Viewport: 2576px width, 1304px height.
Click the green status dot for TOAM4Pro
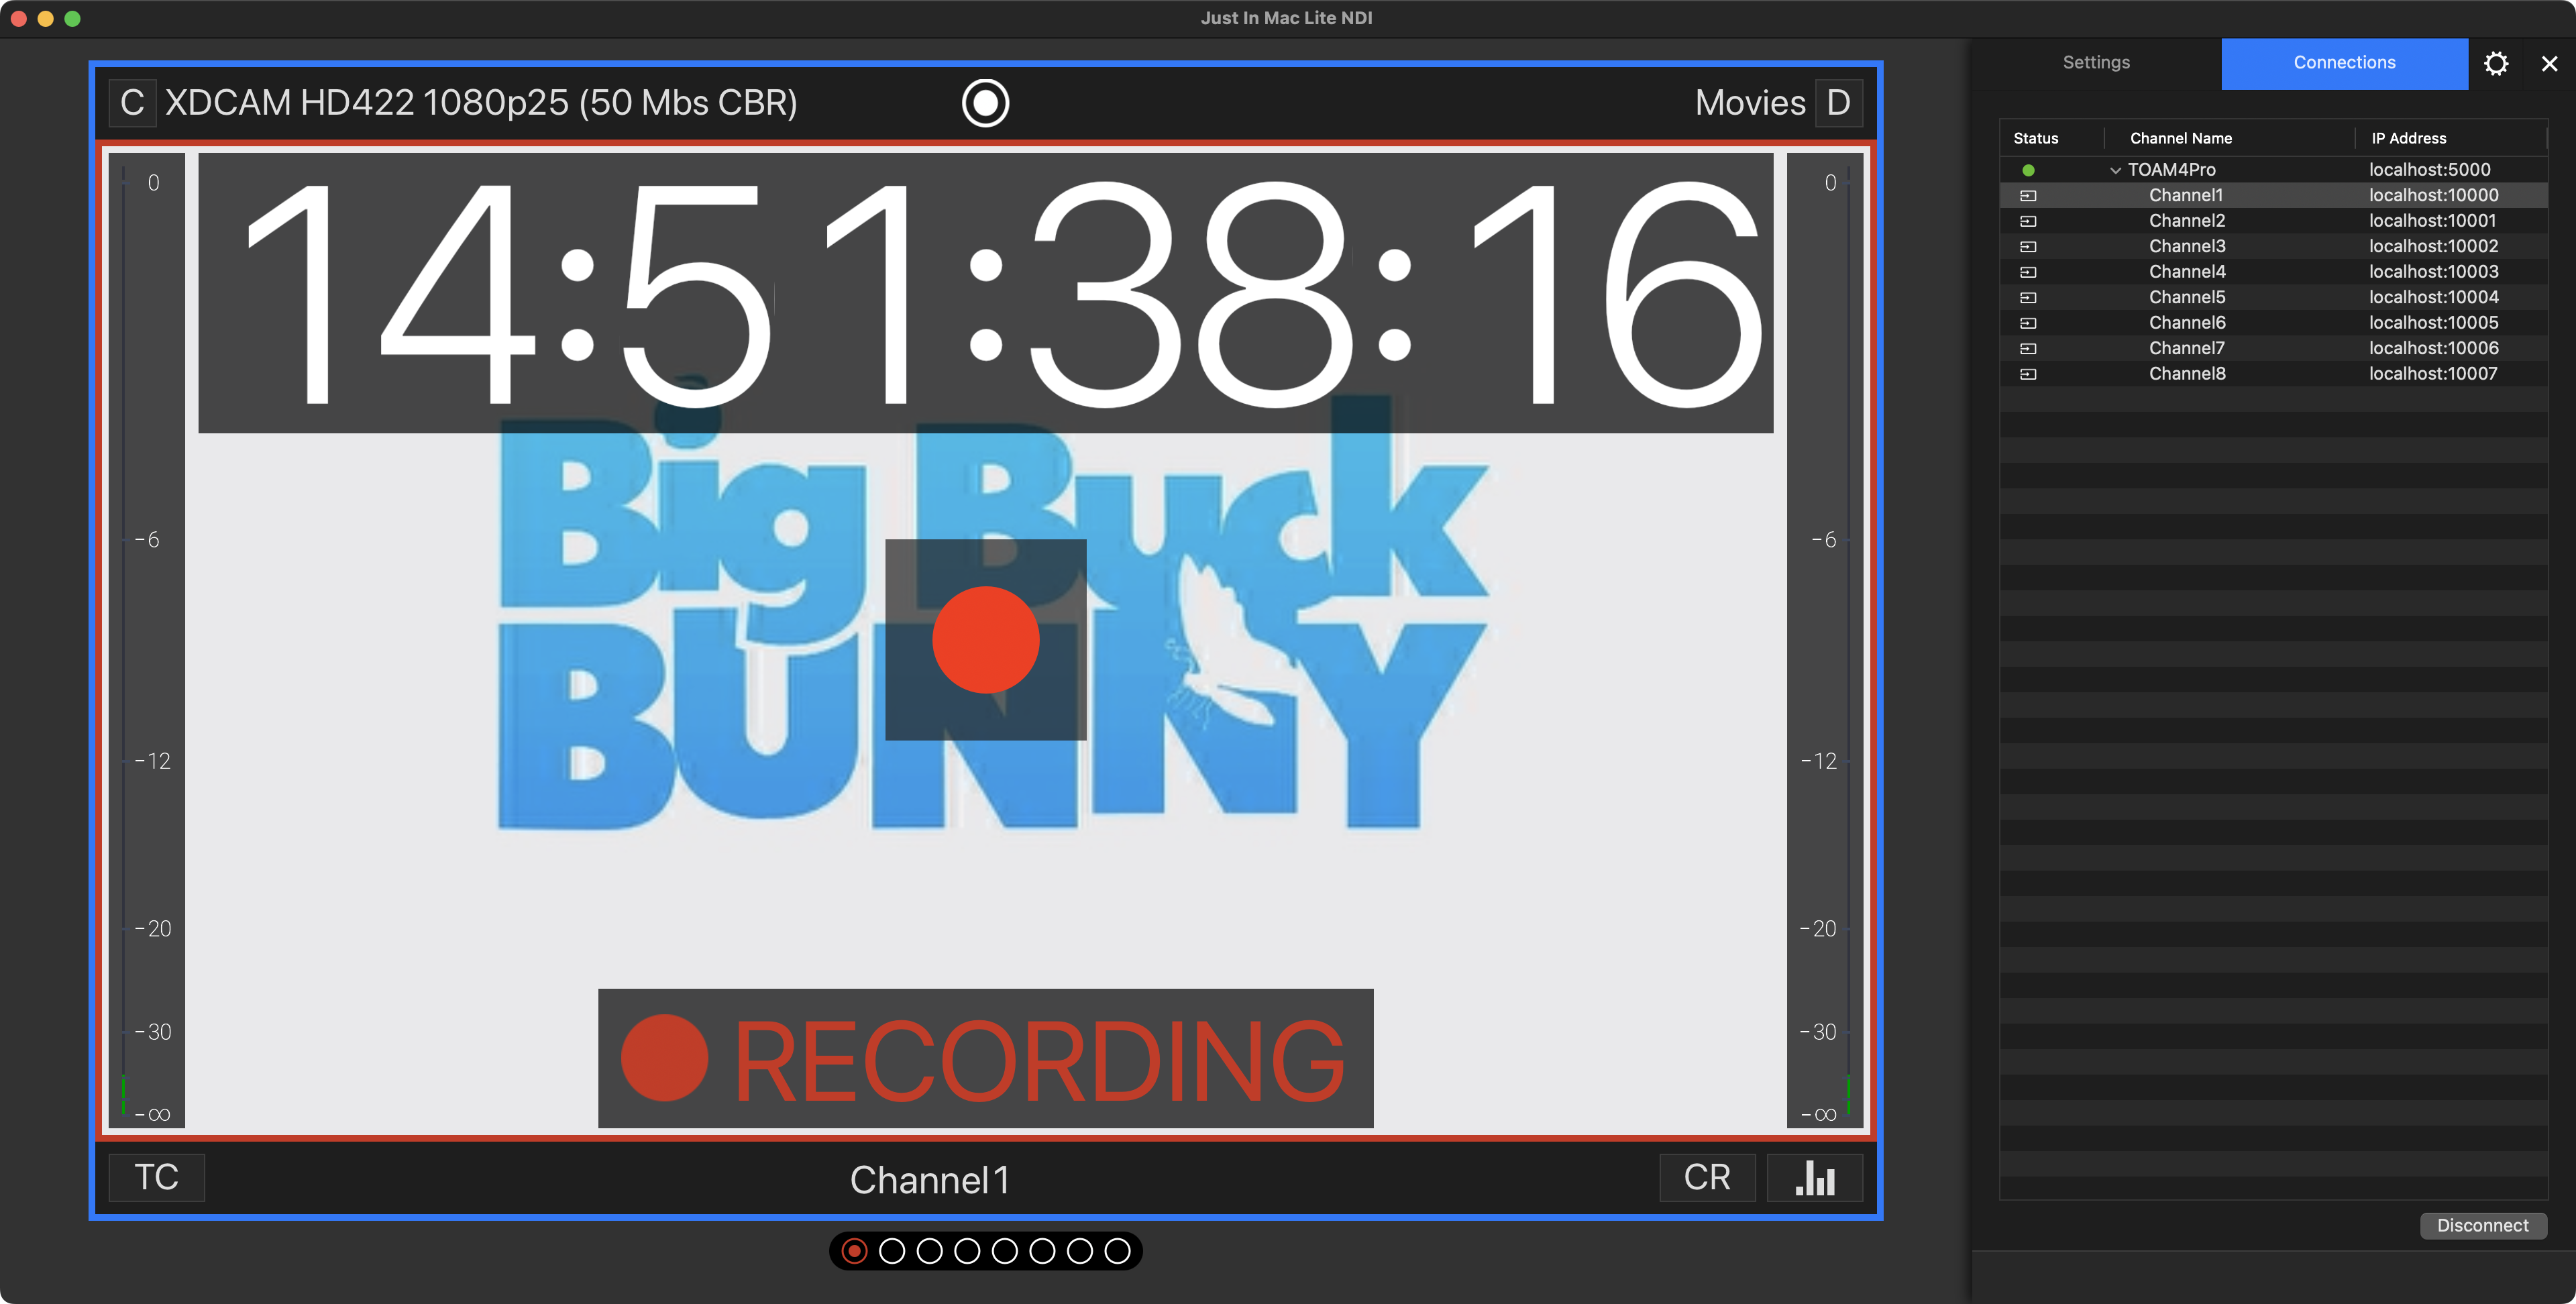2028,170
